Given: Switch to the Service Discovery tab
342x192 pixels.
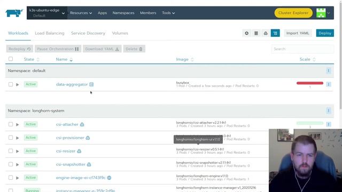Looking at the screenshot, I should tap(88, 33).
